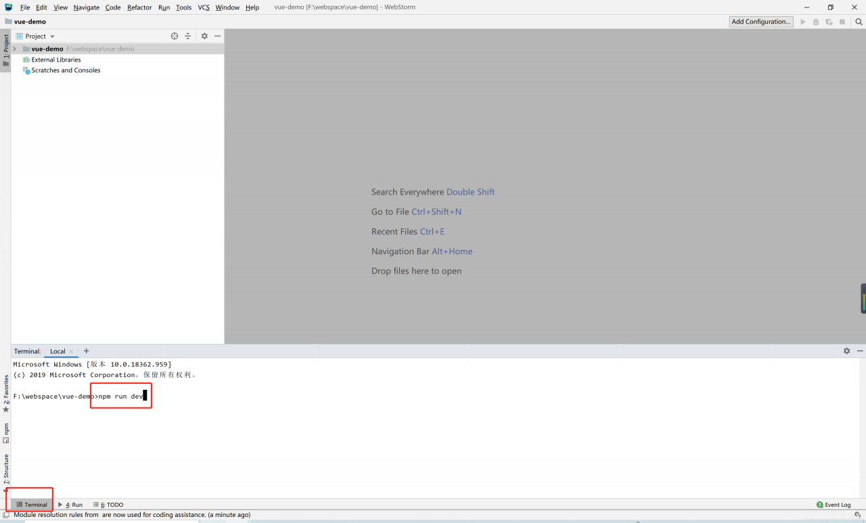Click the Go to File Ctrl+Shift+N hint
Screen dimensions: 866x523
click(x=416, y=211)
